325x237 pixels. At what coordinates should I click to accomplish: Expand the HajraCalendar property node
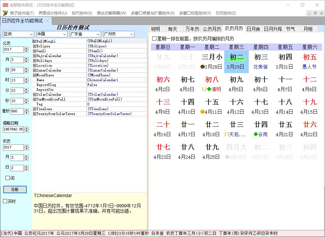tap(35, 56)
